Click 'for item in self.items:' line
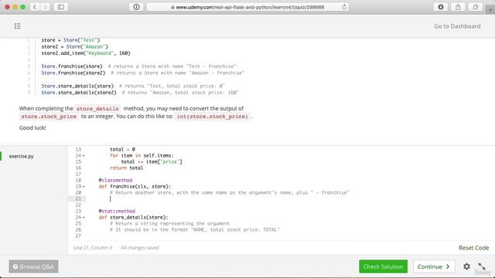Screen dimensions: 495x278 tap(142, 155)
